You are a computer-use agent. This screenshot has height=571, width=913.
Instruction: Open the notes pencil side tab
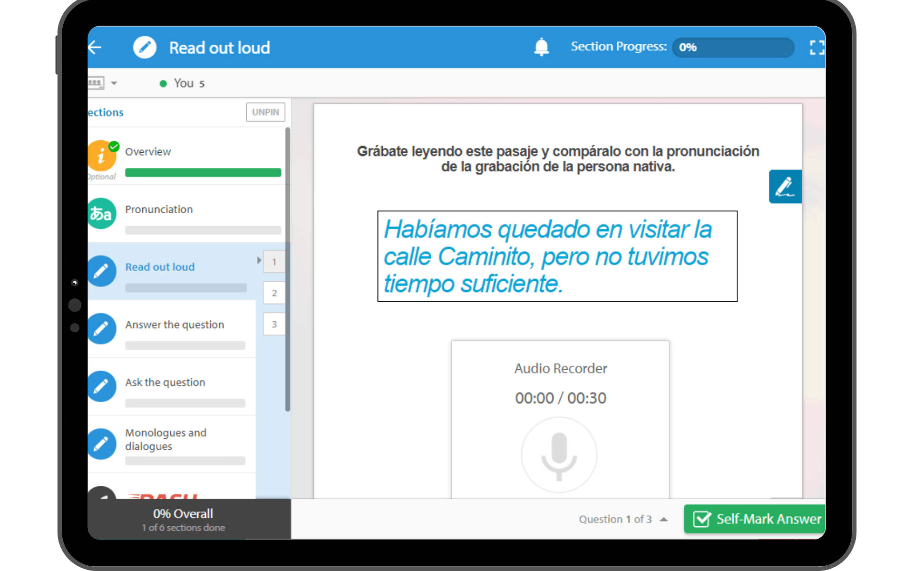[x=785, y=187]
